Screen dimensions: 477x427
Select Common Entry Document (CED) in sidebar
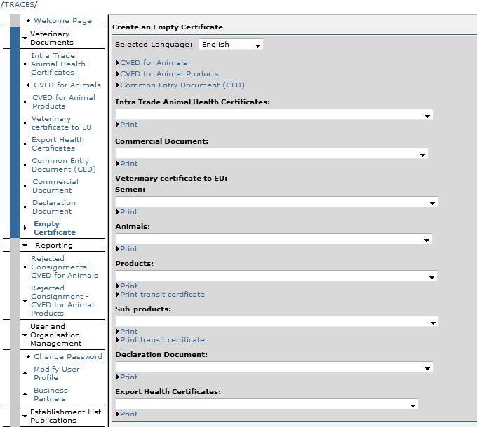coord(64,164)
